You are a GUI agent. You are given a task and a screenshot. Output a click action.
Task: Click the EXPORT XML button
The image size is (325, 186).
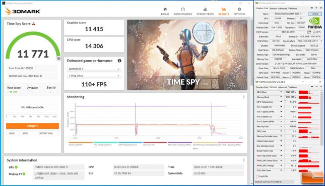(x=45, y=133)
